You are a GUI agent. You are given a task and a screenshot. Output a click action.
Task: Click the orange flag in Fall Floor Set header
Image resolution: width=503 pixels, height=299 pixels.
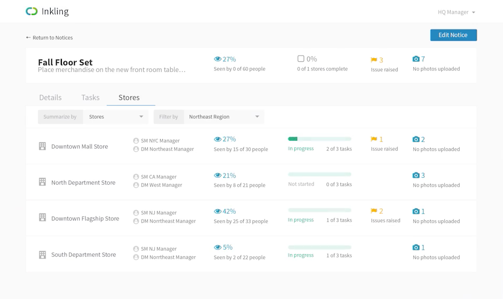click(x=374, y=60)
